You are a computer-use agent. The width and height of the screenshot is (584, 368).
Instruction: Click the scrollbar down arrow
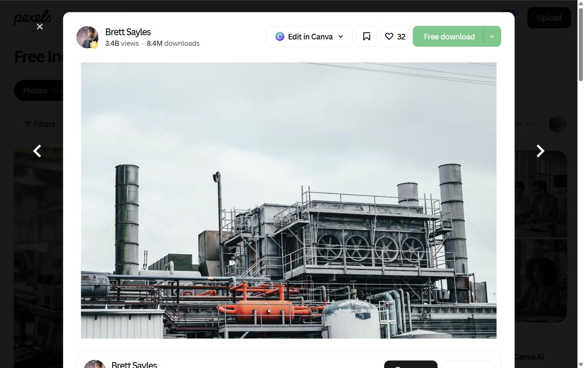581,365
